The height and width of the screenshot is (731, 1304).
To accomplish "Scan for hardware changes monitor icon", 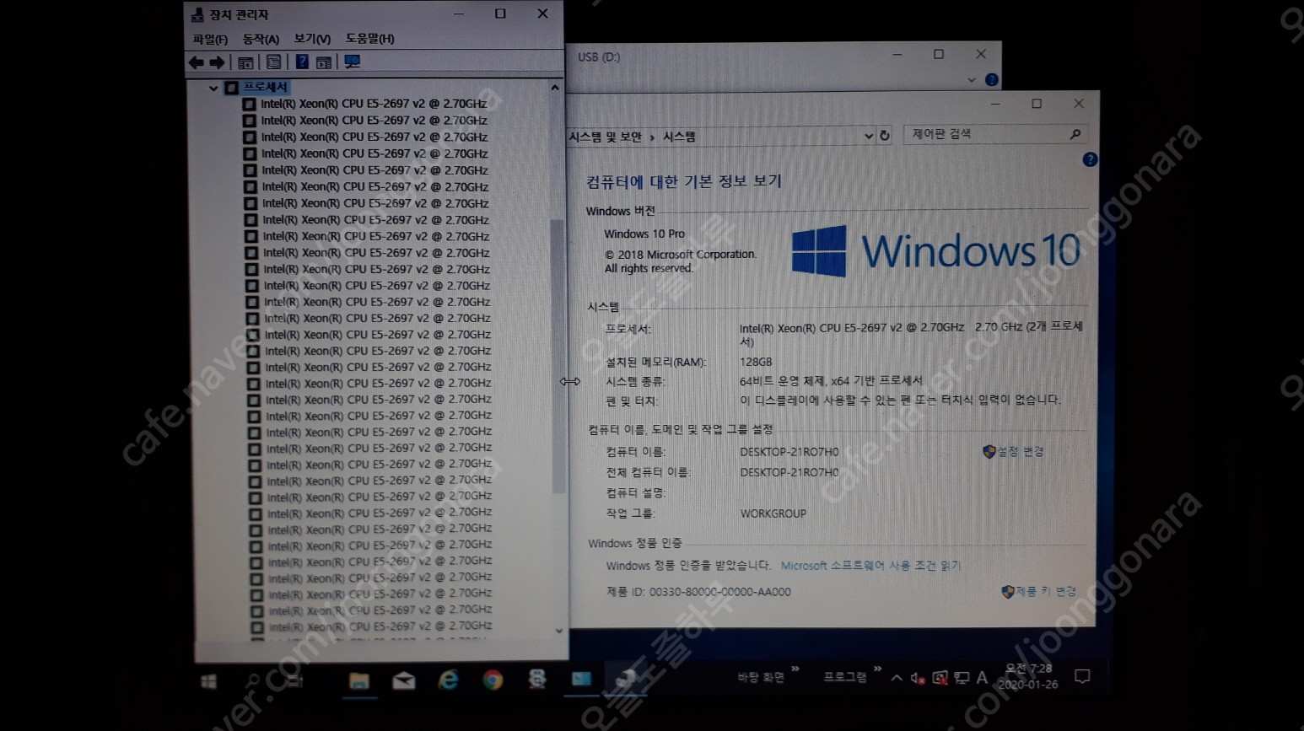I will click(353, 62).
